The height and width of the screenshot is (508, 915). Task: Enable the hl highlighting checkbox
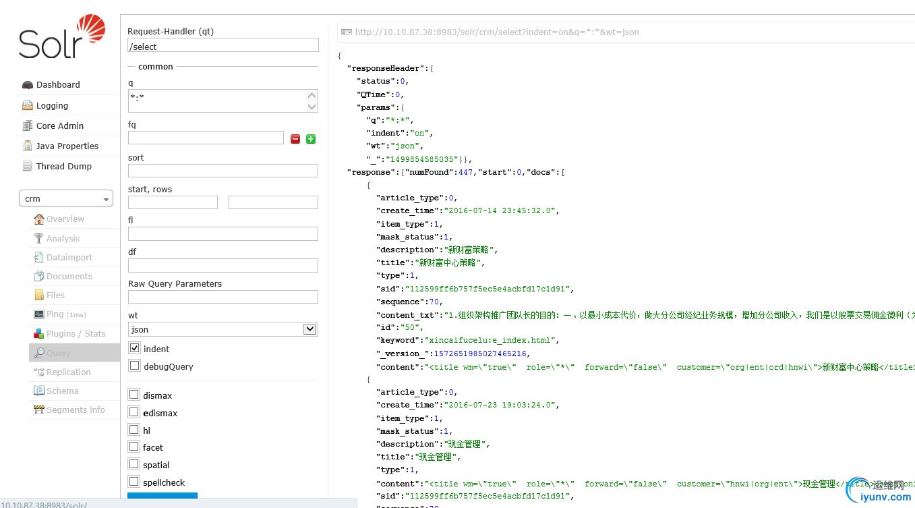coord(134,430)
